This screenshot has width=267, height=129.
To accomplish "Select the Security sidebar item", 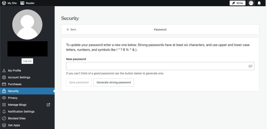I will click(x=27, y=91).
